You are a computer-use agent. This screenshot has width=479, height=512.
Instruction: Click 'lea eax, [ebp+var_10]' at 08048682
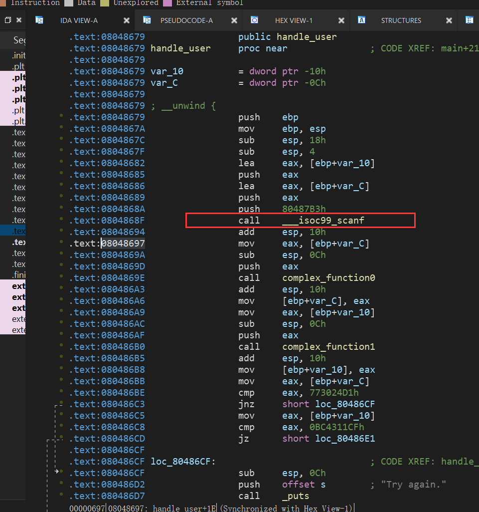(307, 163)
